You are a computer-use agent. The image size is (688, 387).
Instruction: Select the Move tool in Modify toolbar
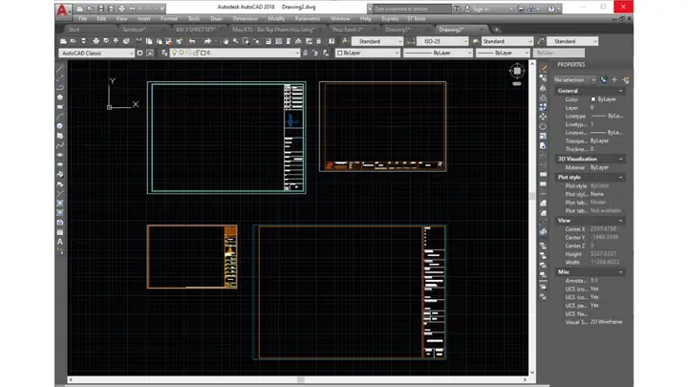tap(543, 117)
